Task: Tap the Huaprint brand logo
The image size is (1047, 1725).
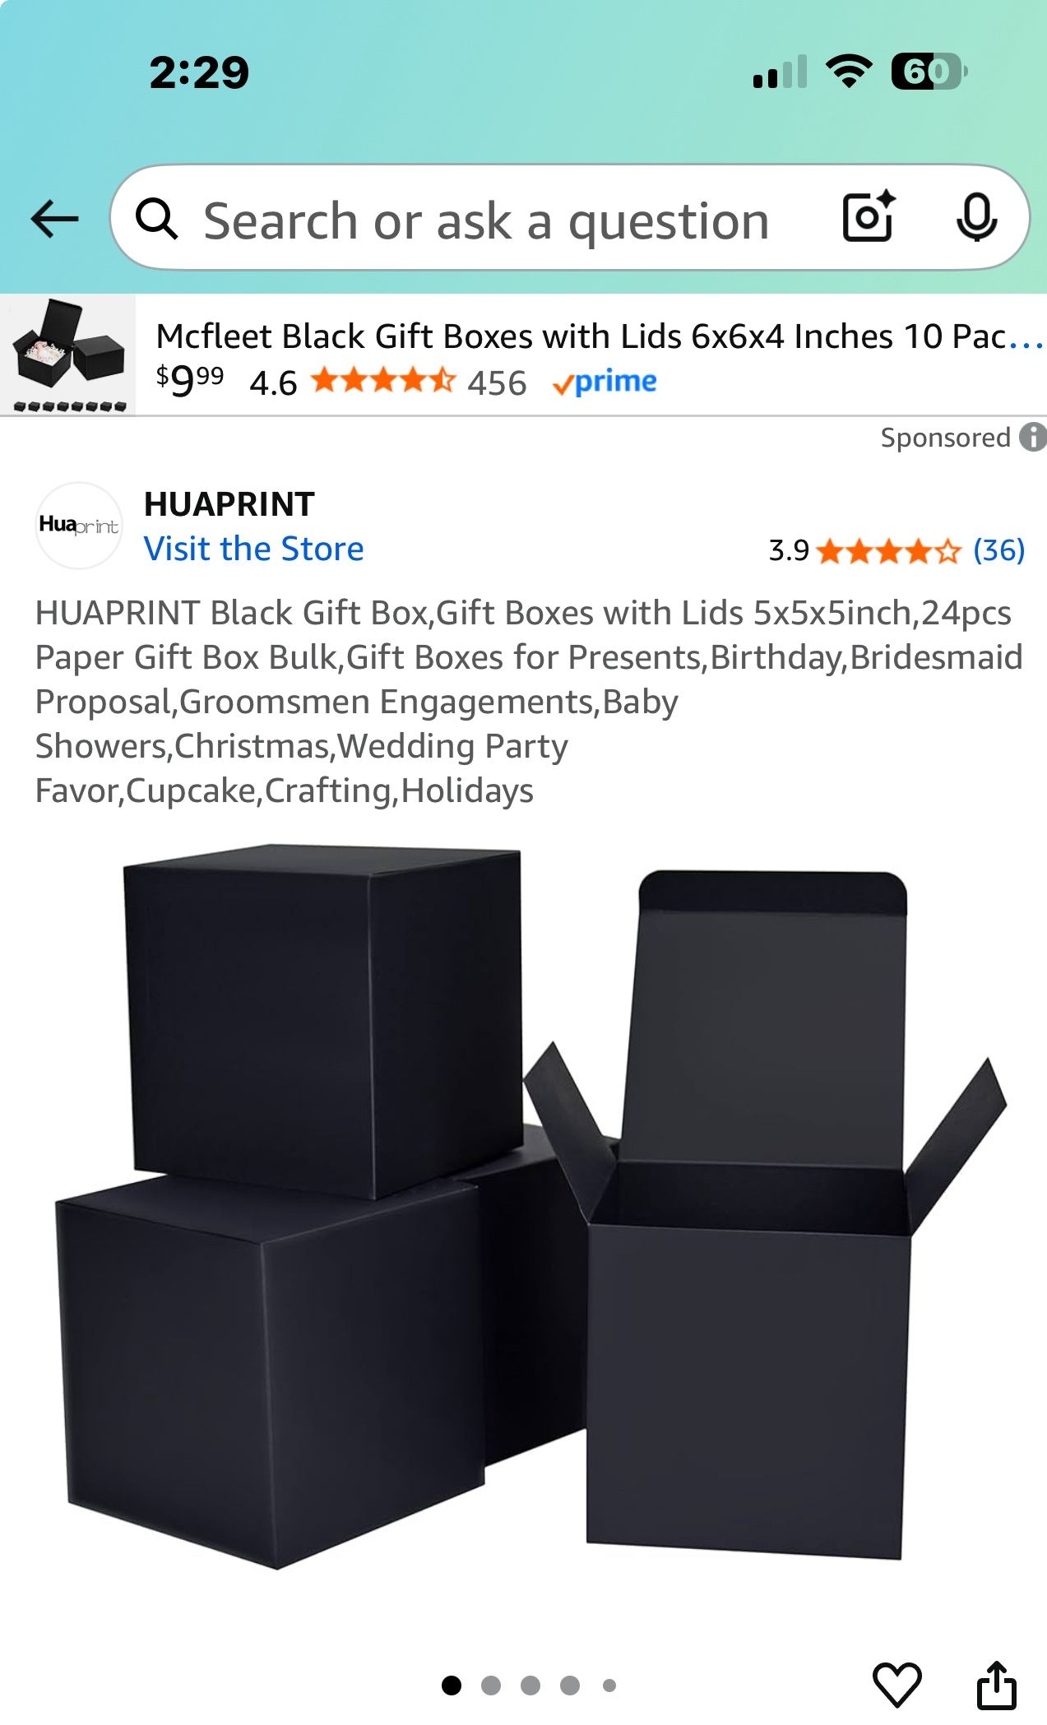Action: (x=79, y=526)
